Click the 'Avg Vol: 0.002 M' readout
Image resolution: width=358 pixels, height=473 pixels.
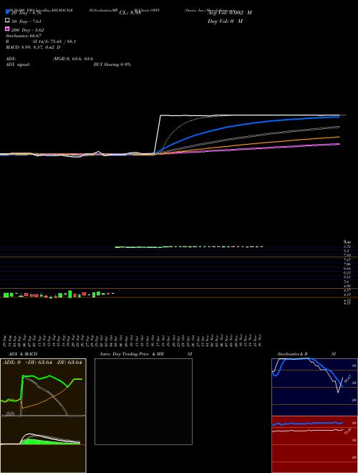pyautogui.click(x=230, y=13)
